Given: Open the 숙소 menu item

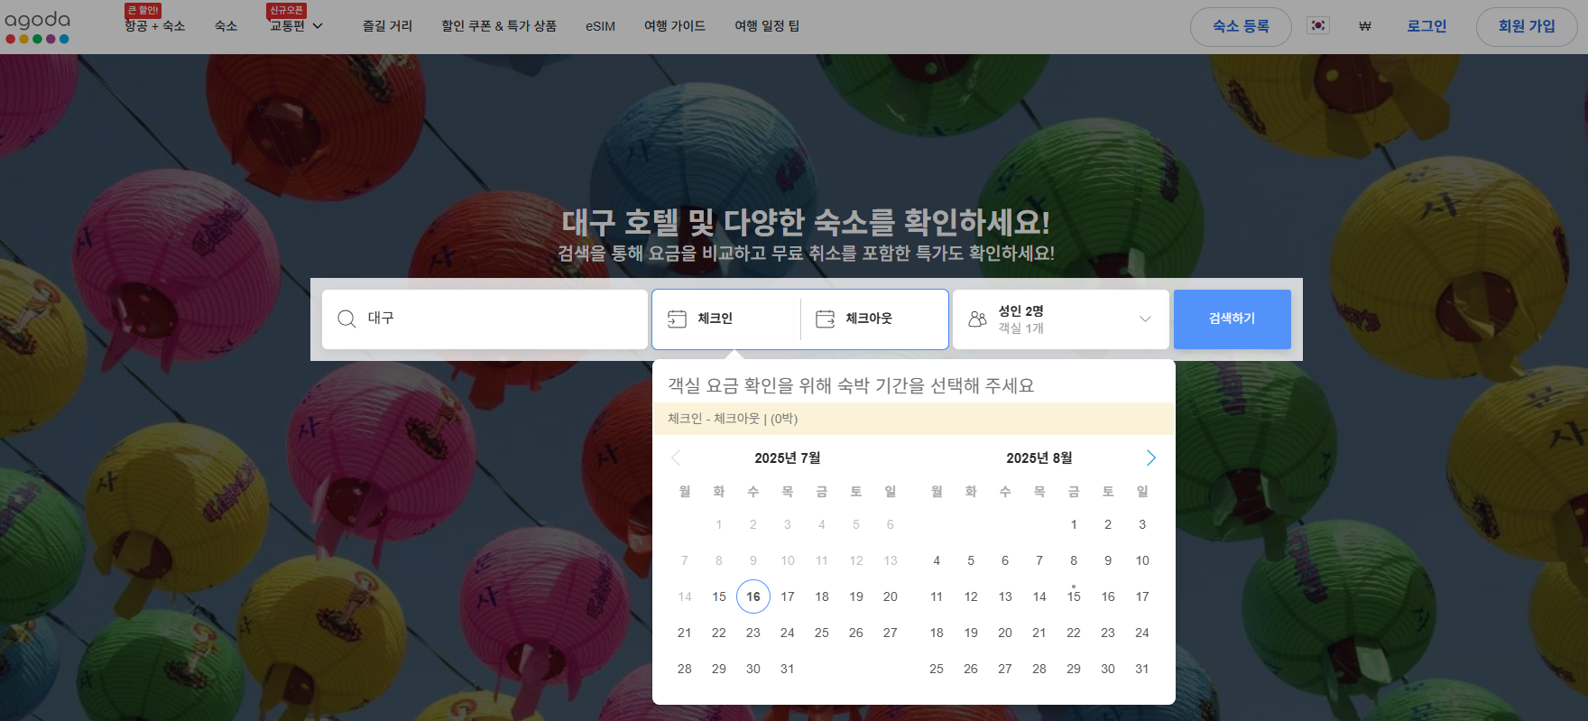Looking at the screenshot, I should click(x=226, y=26).
